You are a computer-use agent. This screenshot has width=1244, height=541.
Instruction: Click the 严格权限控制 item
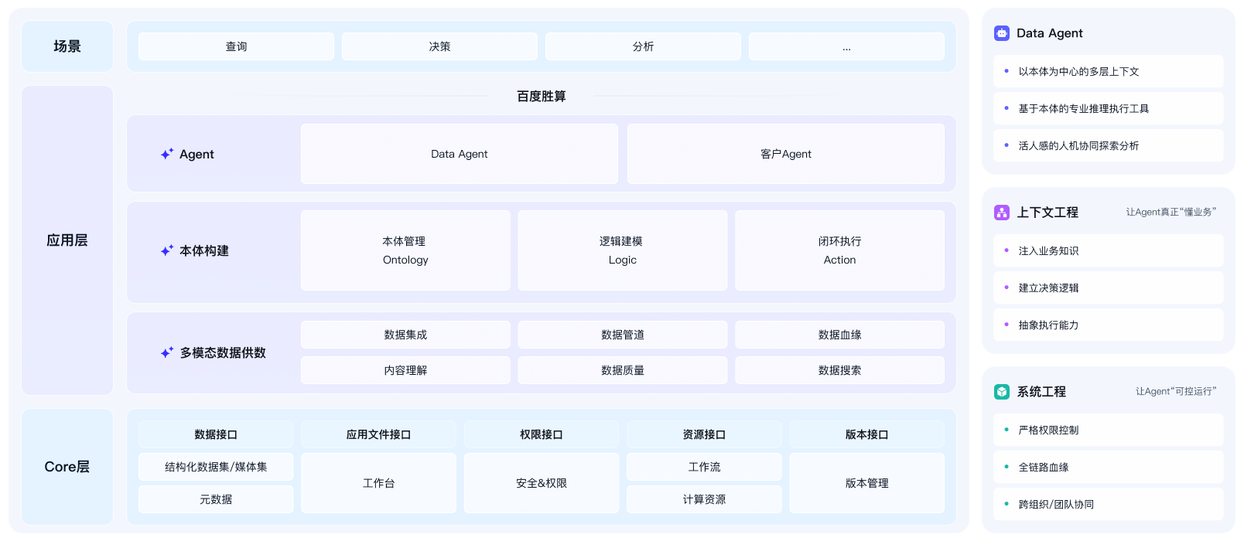[x=1109, y=430]
